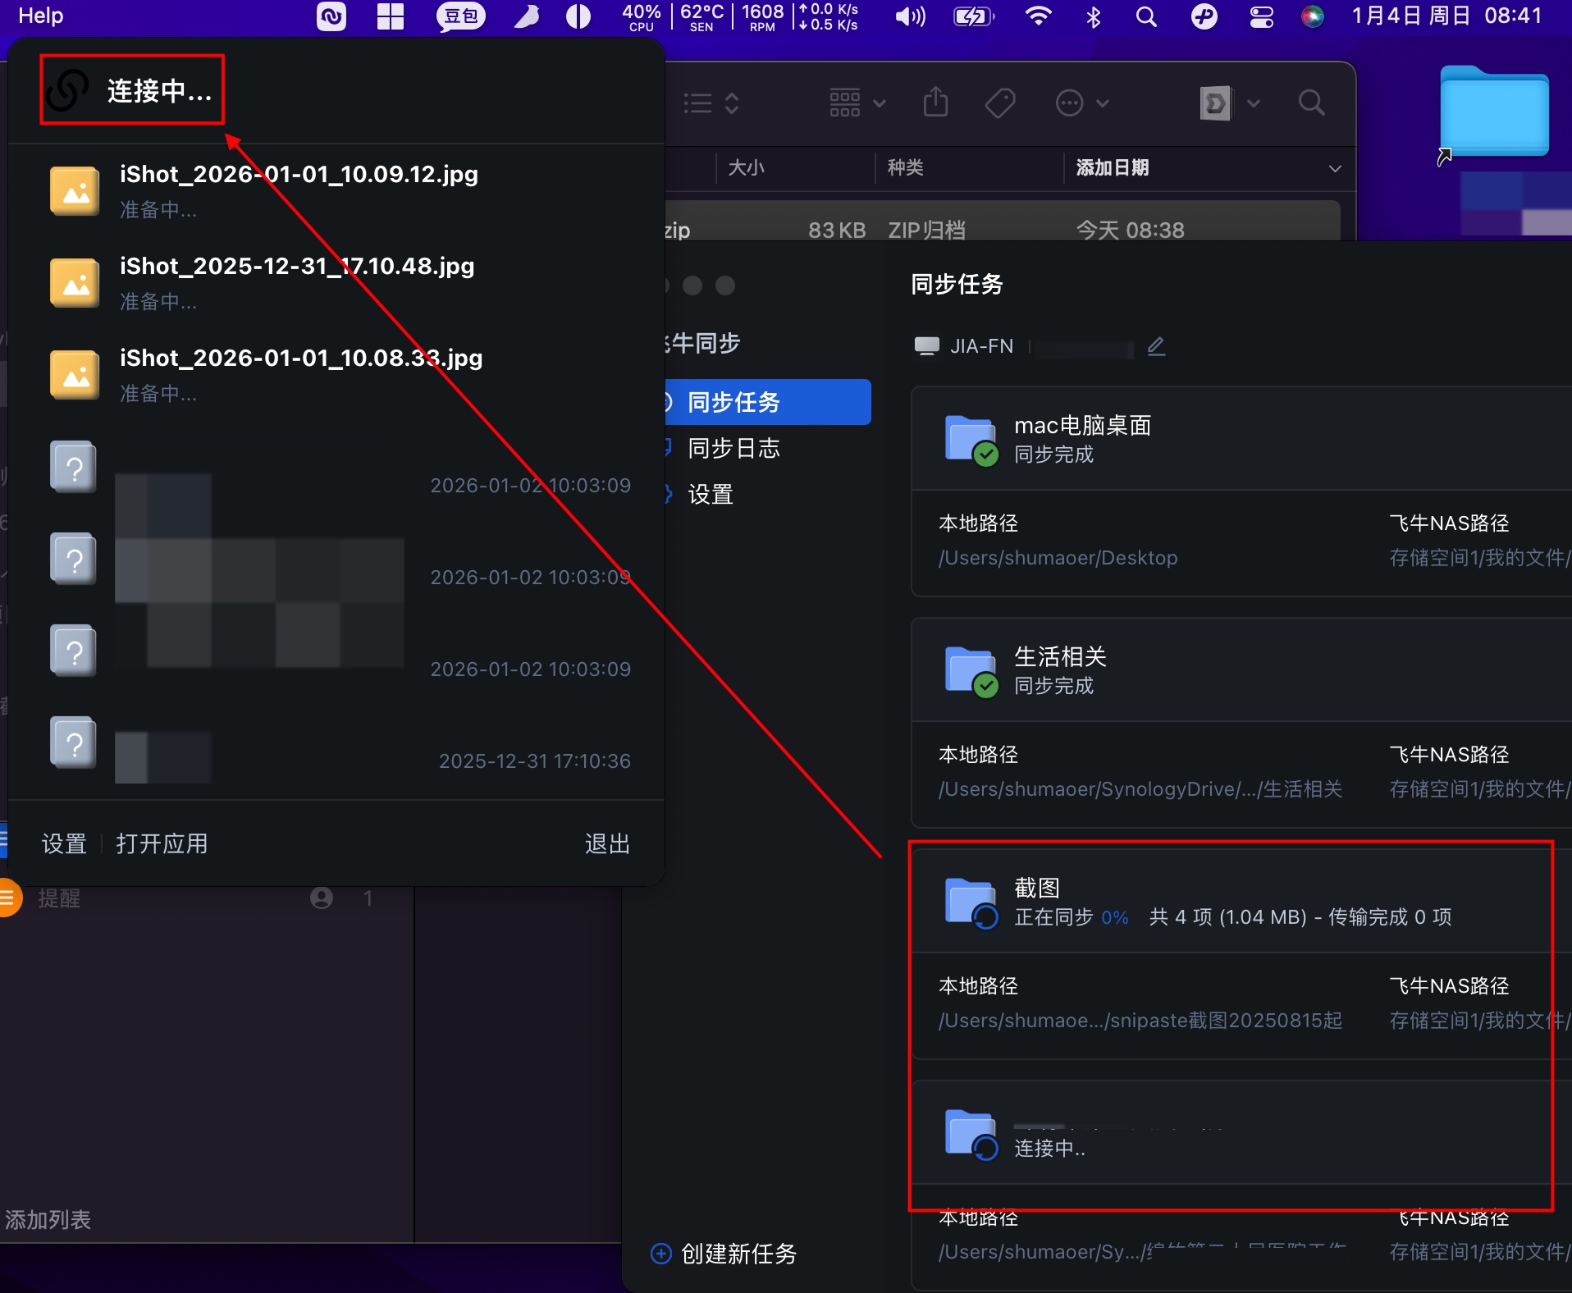This screenshot has height=1293, width=1572.
Task: Open the Finder more-actions ellipsis dropdown
Action: click(1082, 103)
